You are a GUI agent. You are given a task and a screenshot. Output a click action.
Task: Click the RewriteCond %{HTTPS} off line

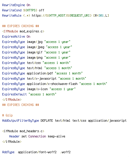[x=23, y=10]
